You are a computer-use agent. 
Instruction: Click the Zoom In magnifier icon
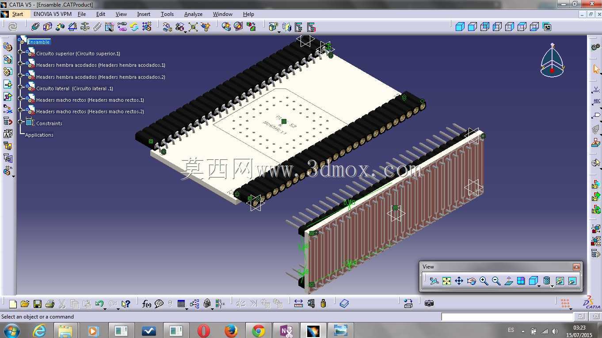(x=484, y=280)
